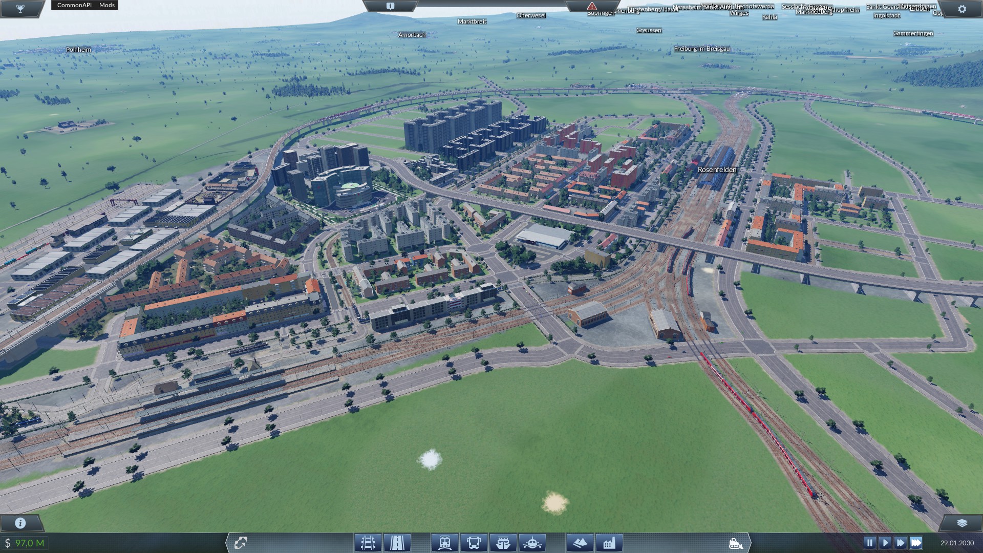Screen dimensions: 983x553
Task: Select the Oberwesel town label
Action: 531,15
